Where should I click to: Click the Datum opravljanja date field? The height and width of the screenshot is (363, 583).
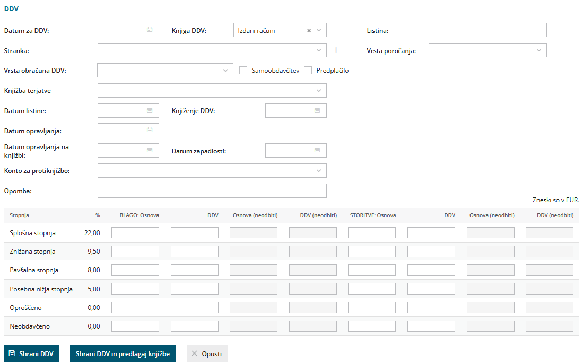(x=128, y=130)
